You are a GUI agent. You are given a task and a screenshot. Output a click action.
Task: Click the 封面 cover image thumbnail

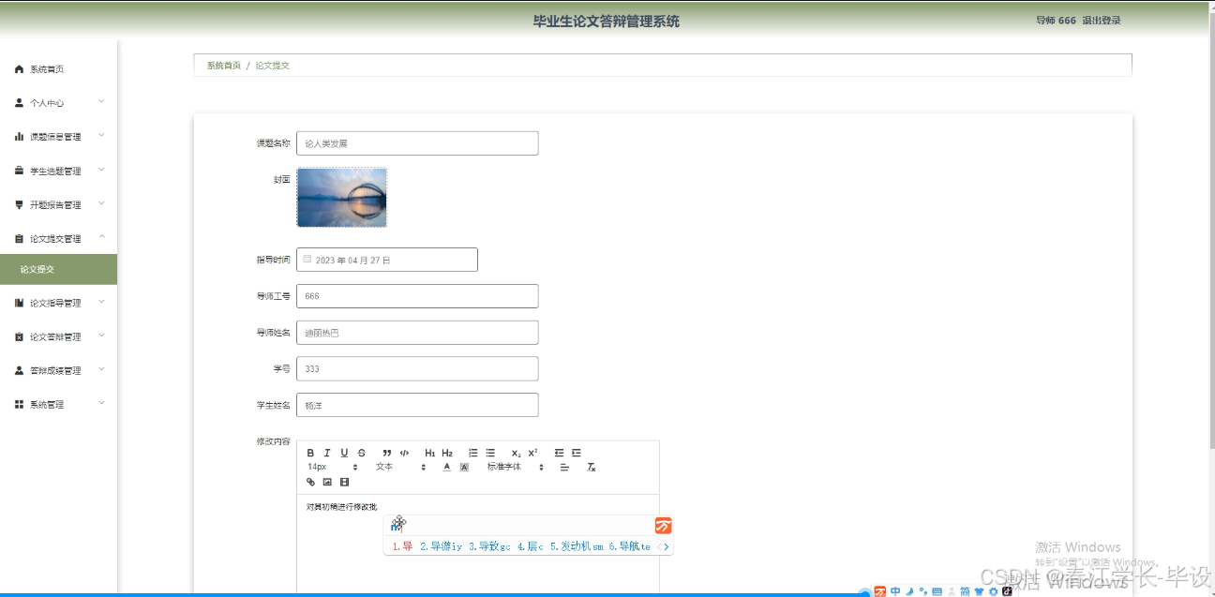click(341, 198)
